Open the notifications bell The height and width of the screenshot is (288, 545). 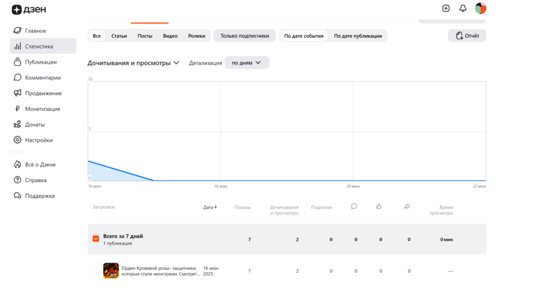tap(463, 8)
